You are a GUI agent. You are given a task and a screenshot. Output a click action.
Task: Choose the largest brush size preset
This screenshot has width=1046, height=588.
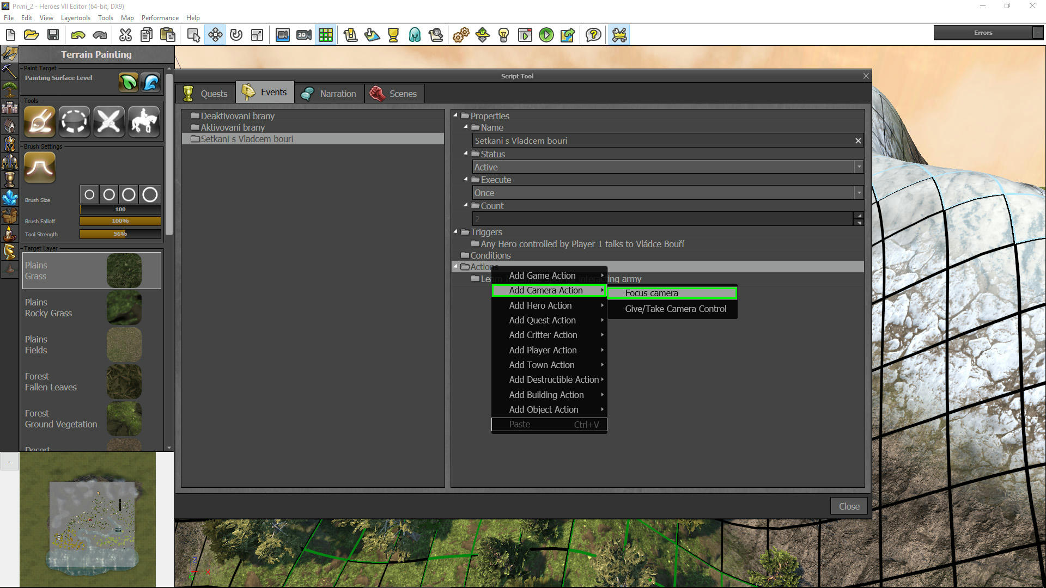click(x=150, y=194)
